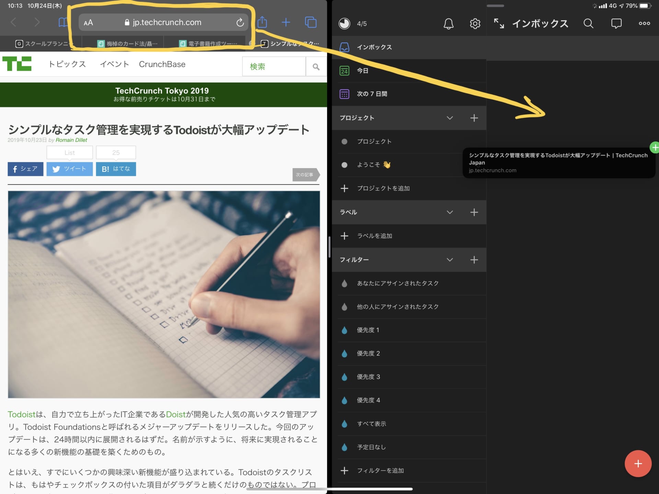The height and width of the screenshot is (494, 659).
Task: Open Todoist settings gear
Action: click(475, 24)
